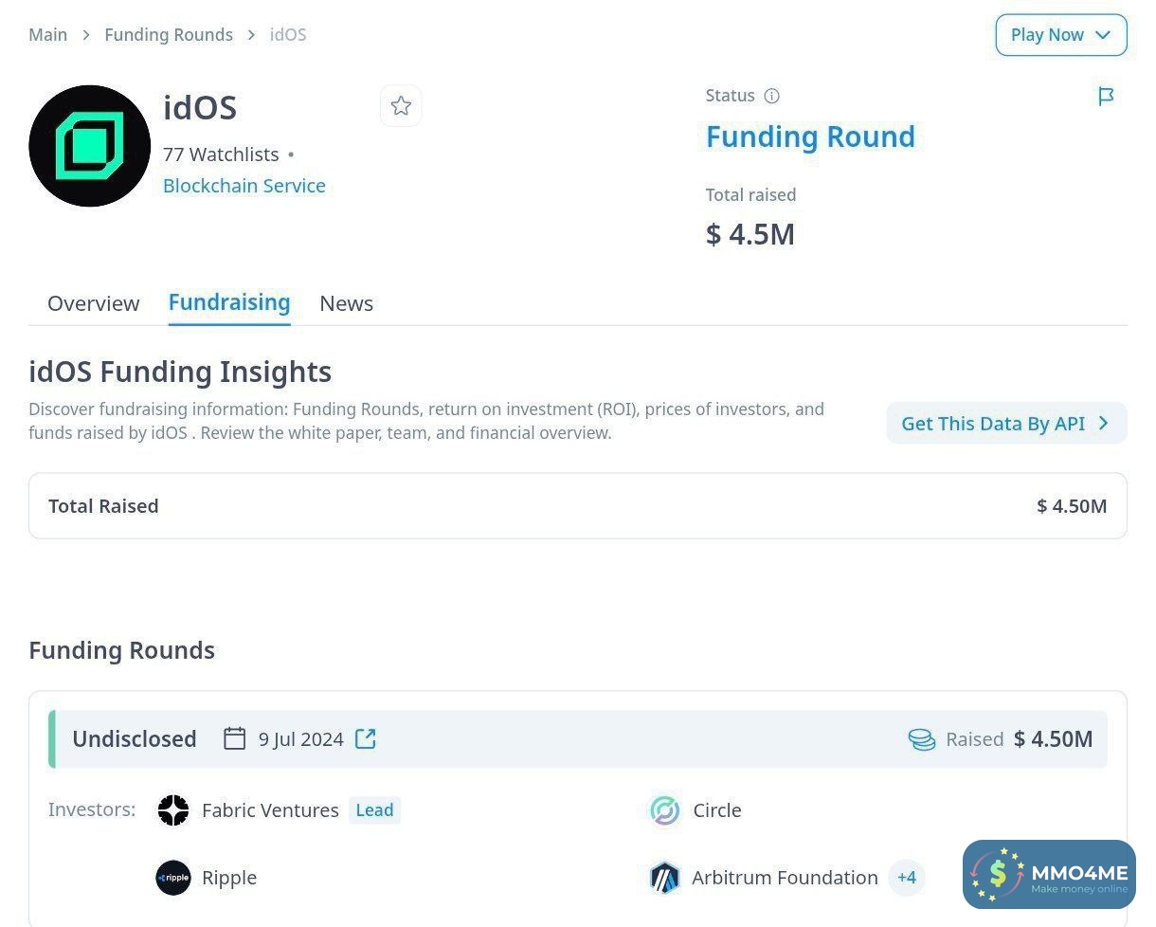Image resolution: width=1156 pixels, height=927 pixels.
Task: Click the report flag icon
Action: [x=1106, y=96]
